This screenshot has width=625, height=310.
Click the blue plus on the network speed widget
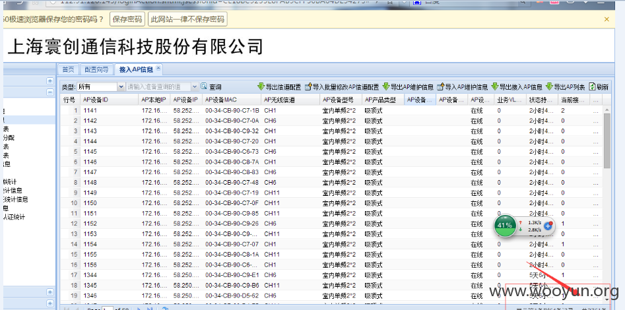point(548,226)
